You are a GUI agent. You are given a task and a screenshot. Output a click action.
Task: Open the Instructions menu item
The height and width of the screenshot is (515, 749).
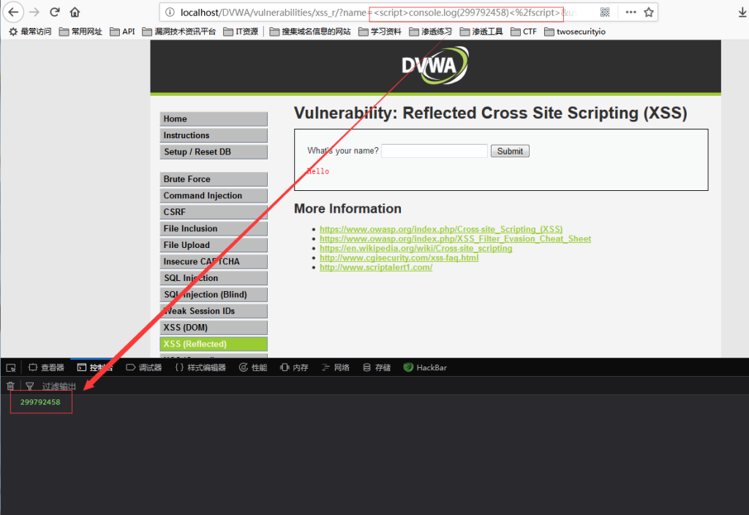click(214, 135)
